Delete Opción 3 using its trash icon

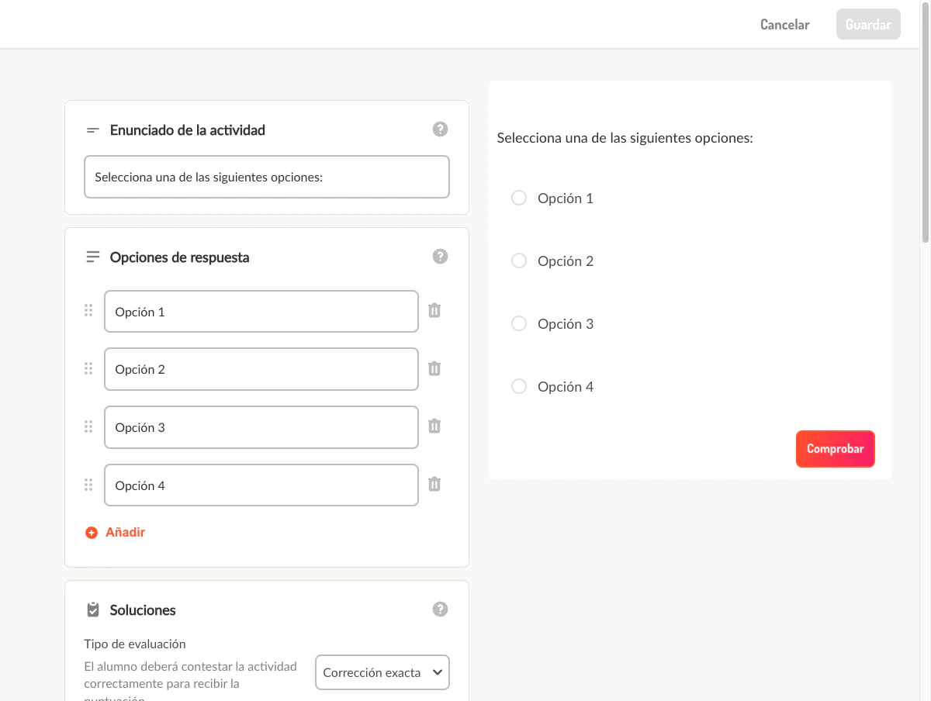434,426
